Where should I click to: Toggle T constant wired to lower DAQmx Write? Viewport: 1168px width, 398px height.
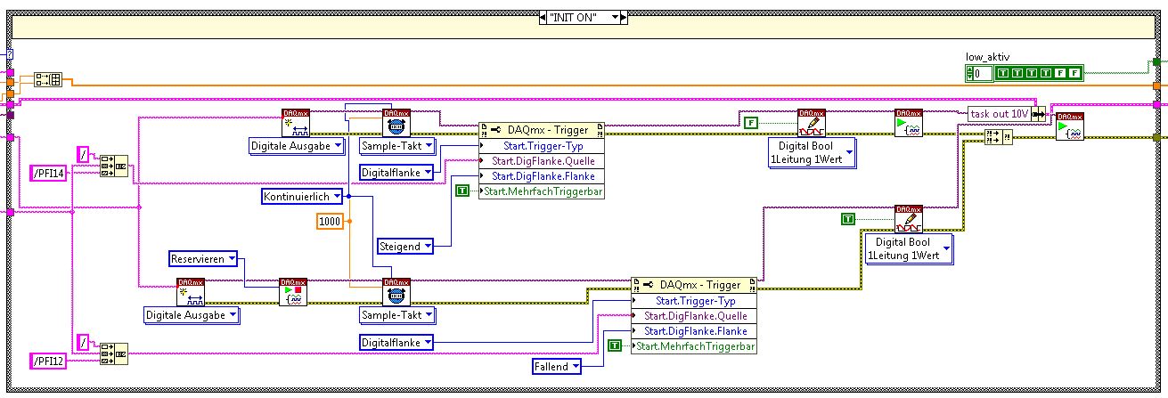[847, 219]
